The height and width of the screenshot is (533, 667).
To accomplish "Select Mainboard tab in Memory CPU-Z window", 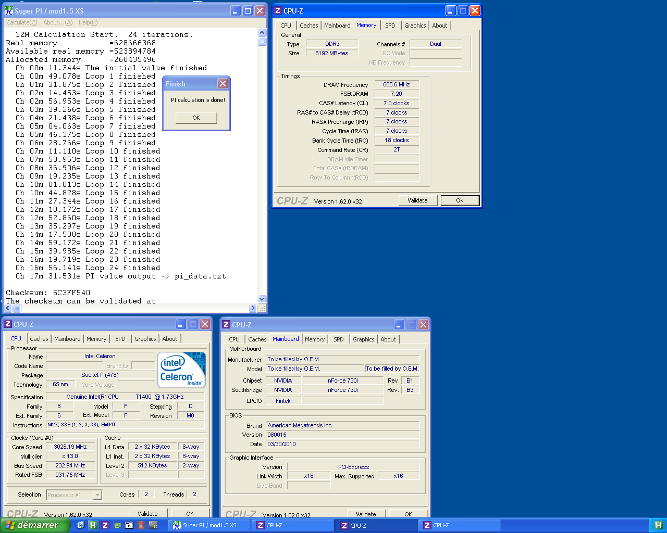I will coord(337,26).
